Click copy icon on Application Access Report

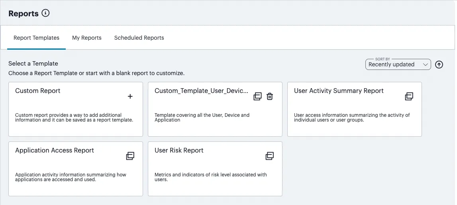(x=130, y=156)
